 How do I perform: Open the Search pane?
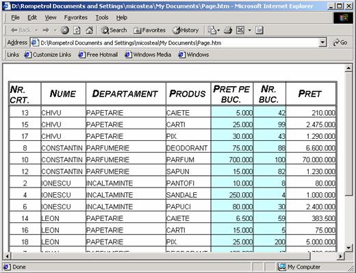114,30
